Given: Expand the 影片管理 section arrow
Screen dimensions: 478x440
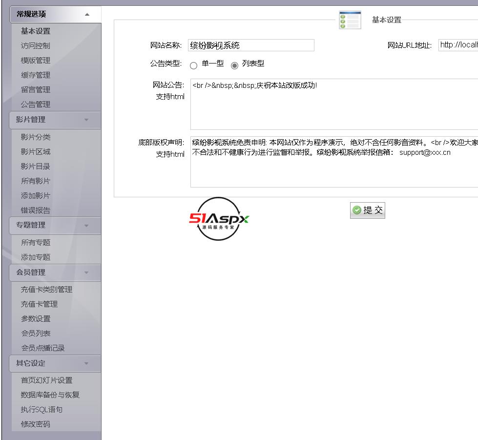Looking at the screenshot, I should tap(86, 120).
